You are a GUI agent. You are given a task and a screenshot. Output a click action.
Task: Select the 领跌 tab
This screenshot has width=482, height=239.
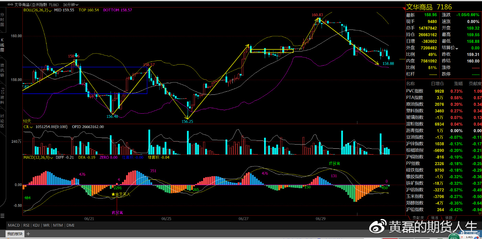click(x=449, y=218)
